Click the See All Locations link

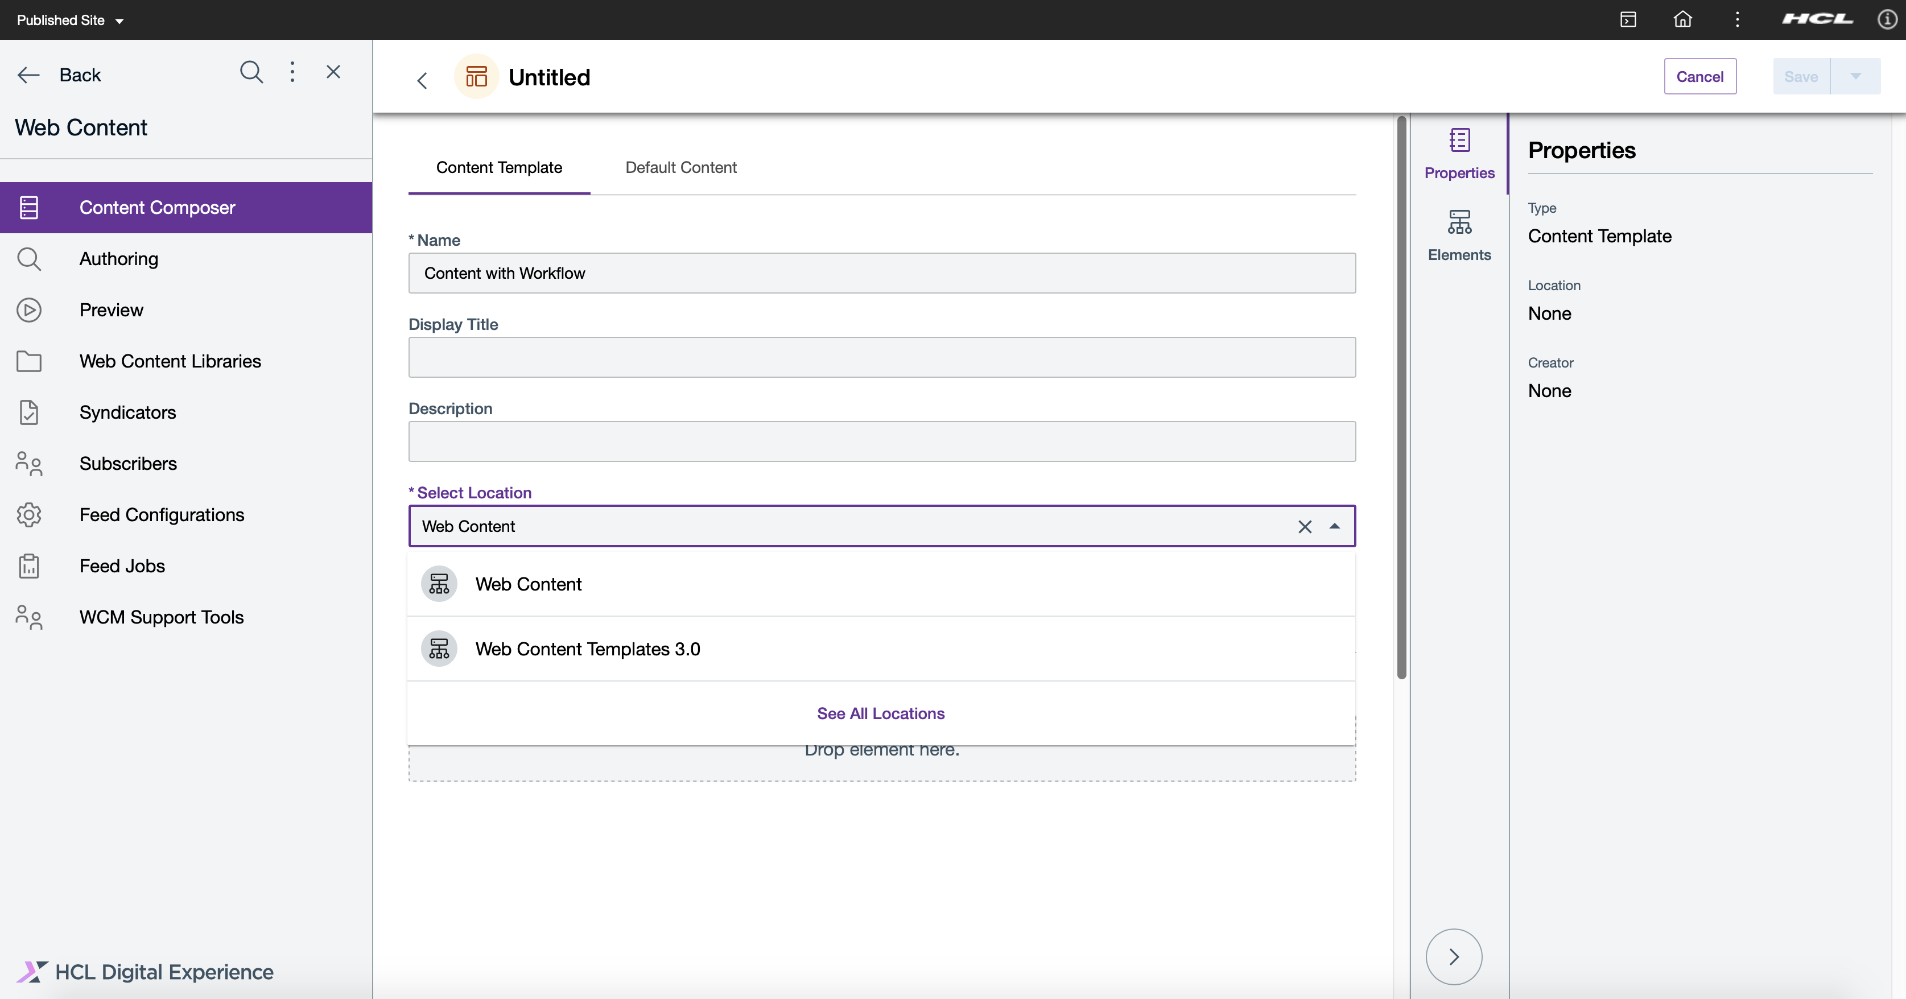pos(881,713)
